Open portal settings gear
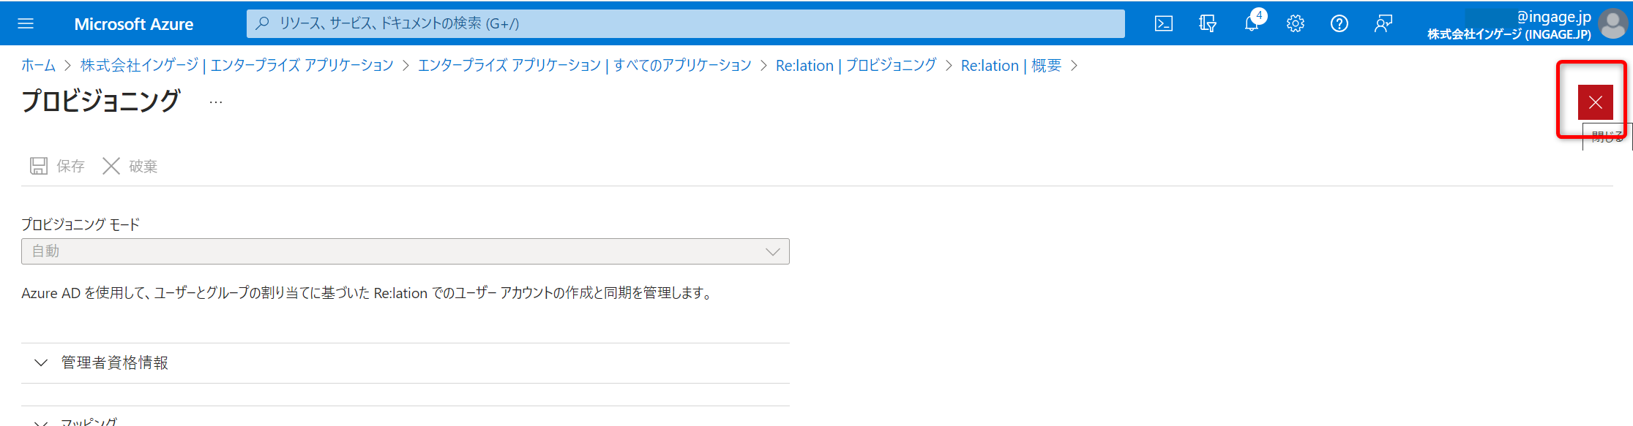This screenshot has height=426, width=1633. click(x=1295, y=23)
